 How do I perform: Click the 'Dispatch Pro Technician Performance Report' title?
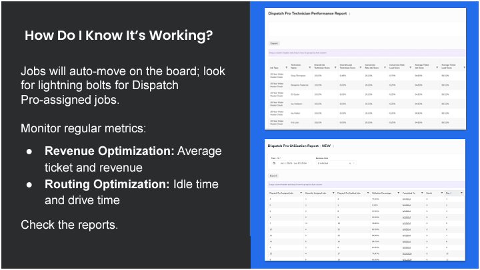click(307, 13)
